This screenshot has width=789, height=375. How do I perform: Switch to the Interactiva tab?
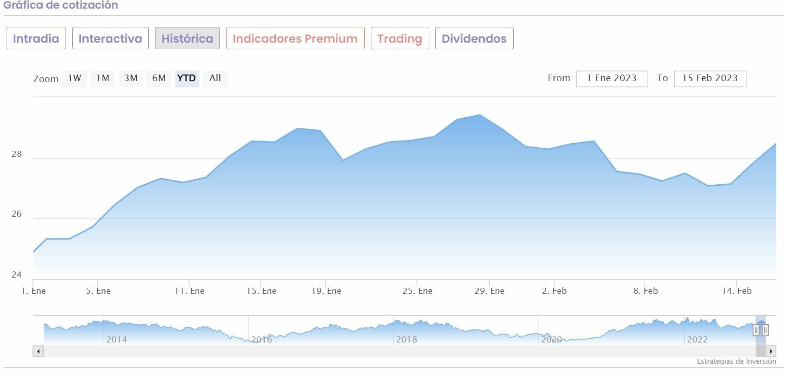(x=110, y=39)
